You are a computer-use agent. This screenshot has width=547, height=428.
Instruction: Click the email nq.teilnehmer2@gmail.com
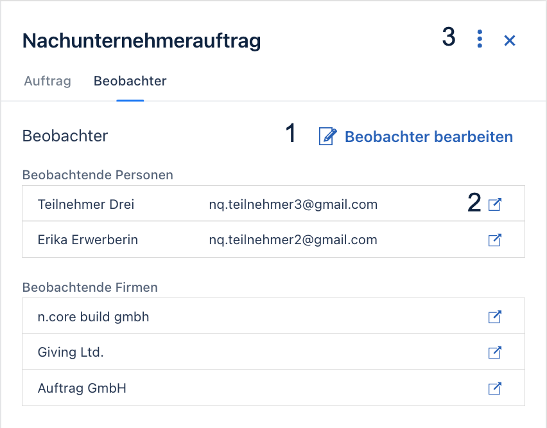point(293,240)
